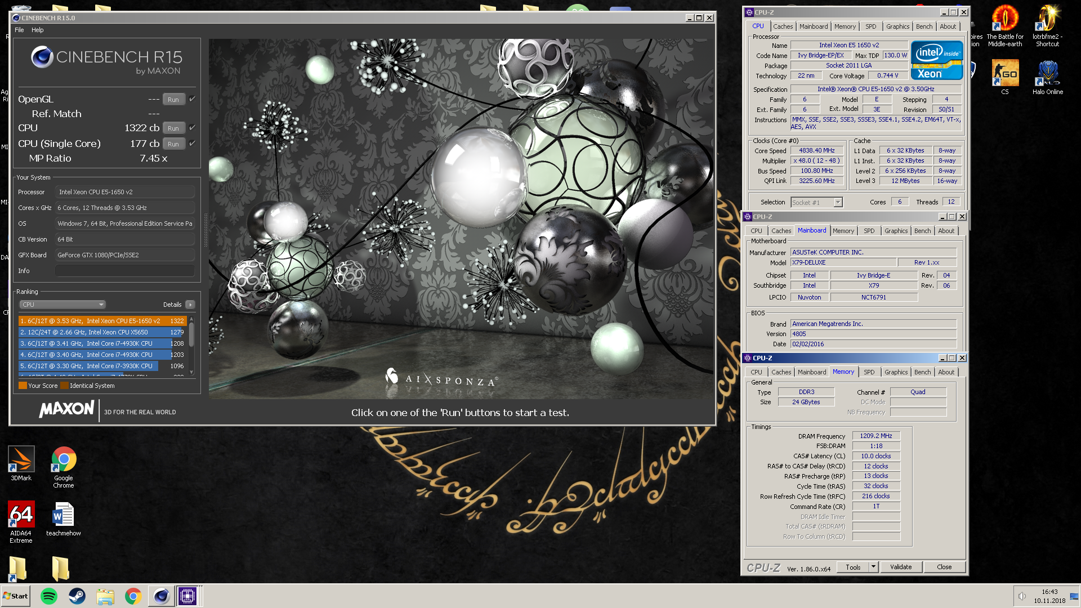Click the GFX Board GeForce GTX 1080 field
The image size is (1081, 608).
tap(125, 255)
